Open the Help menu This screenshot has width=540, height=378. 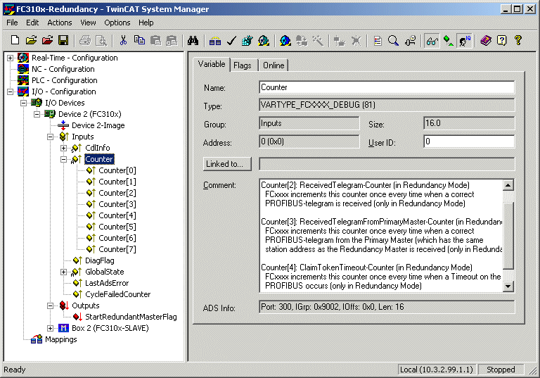tap(146, 23)
